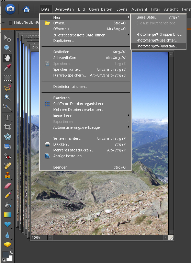
Task: Choose 'Leere Datei...' in submenu
Action: (158, 17)
